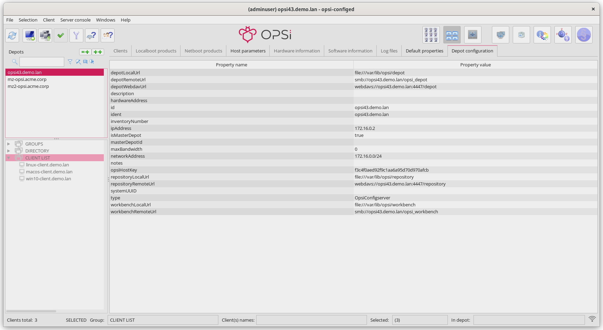Click the Client(s) names field
603x330 pixels.
click(311, 320)
